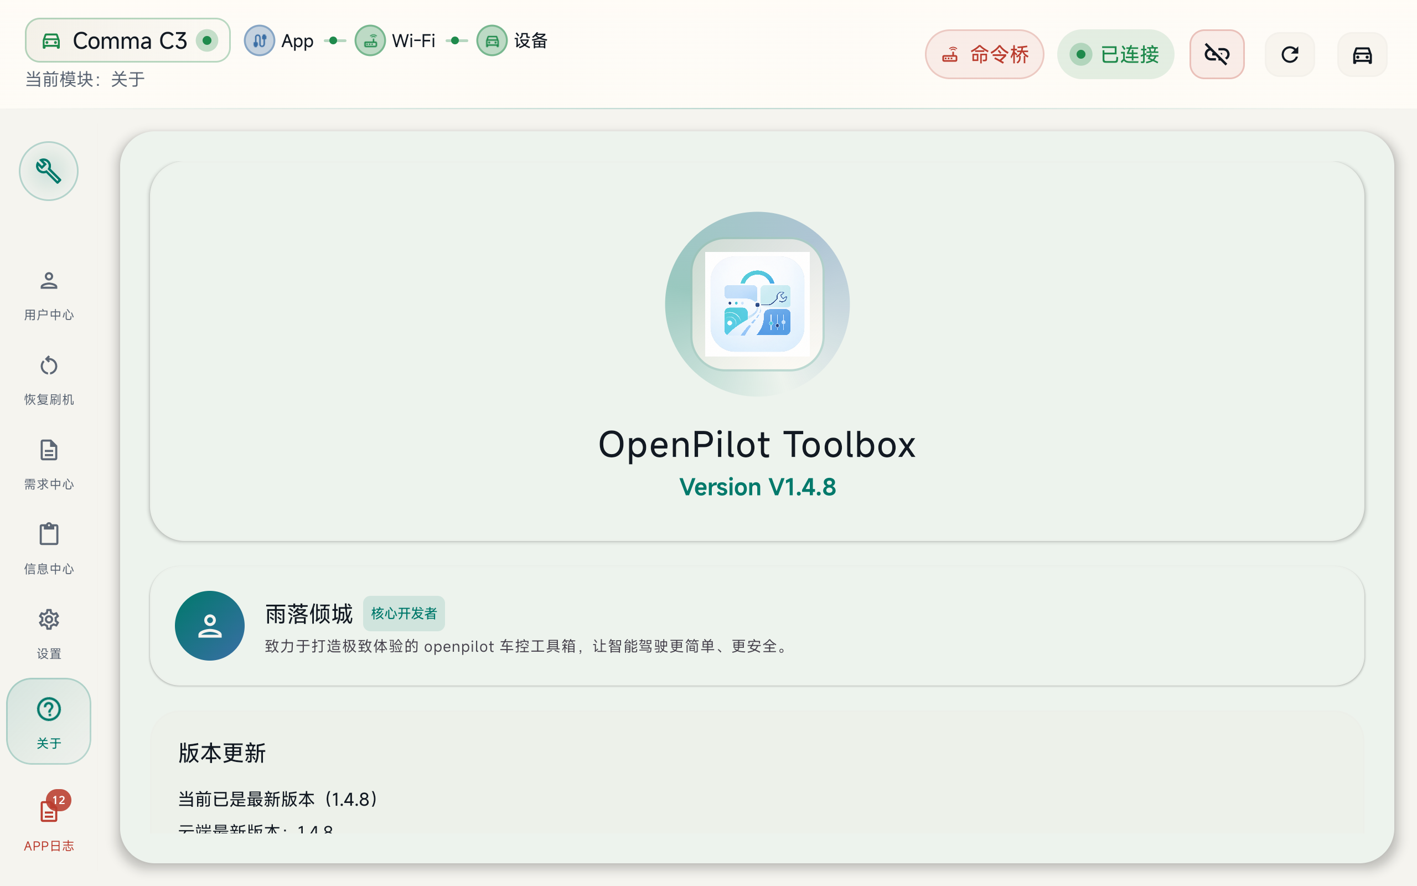Click the 设备 device status icon
1417x886 pixels.
(x=492, y=40)
